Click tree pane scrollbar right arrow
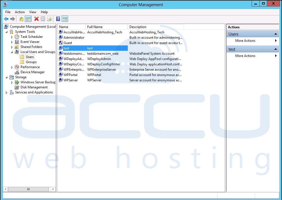Image resolution: width=282 pixels, height=200 pixels. [x=53, y=189]
